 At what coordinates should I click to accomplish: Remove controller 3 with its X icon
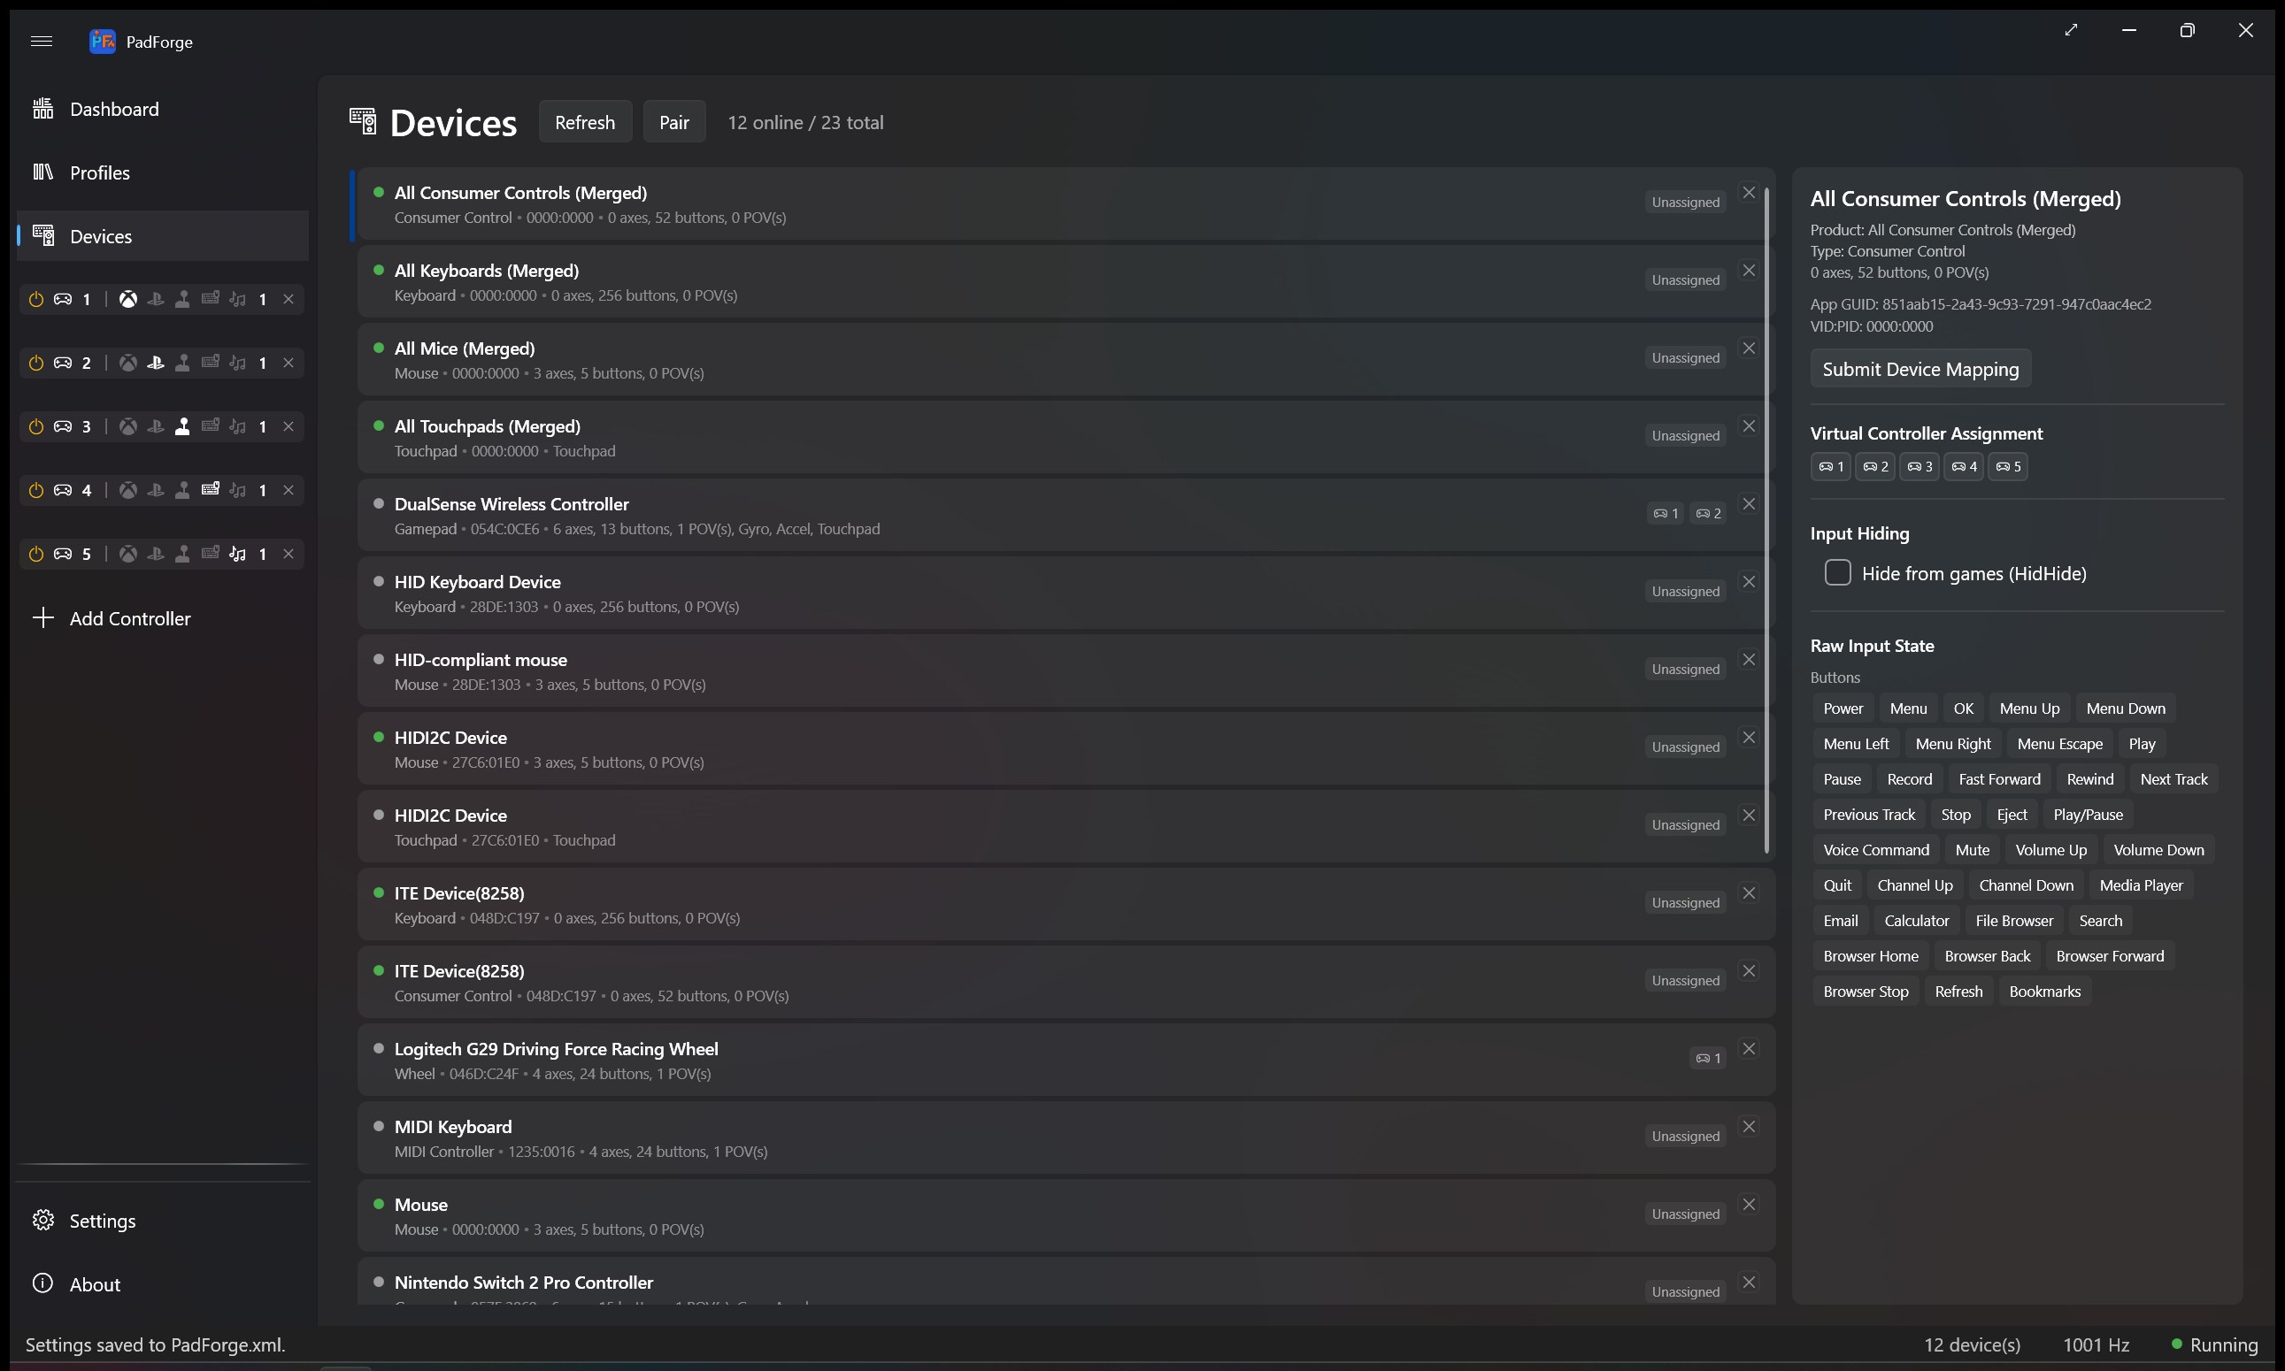coord(289,427)
